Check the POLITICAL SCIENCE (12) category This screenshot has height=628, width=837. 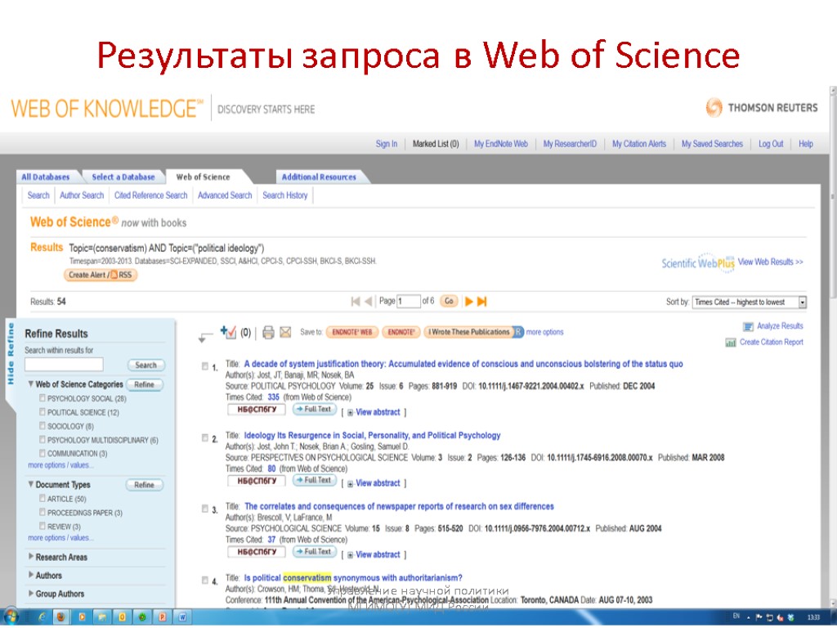[43, 412]
